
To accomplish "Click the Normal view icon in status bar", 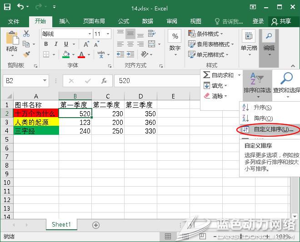I will [168, 237].
